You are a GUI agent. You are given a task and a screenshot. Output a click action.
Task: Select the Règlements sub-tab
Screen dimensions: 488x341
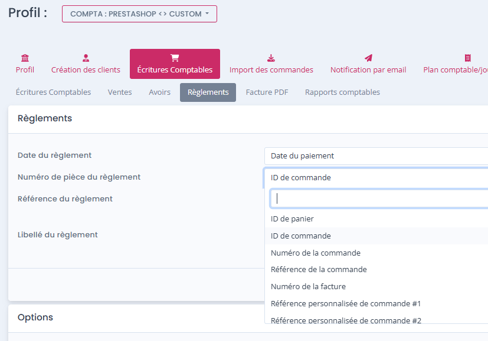point(208,92)
